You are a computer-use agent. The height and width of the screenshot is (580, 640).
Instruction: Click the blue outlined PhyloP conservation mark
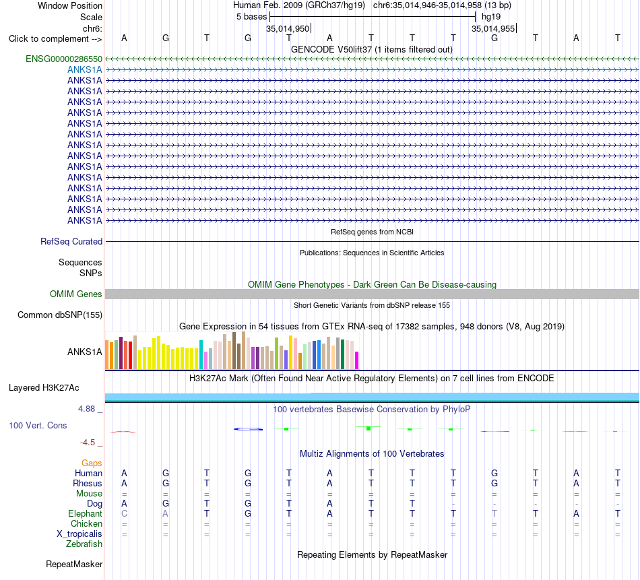(x=248, y=429)
